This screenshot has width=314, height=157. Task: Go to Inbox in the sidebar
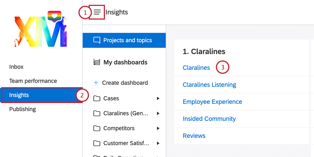click(x=16, y=67)
